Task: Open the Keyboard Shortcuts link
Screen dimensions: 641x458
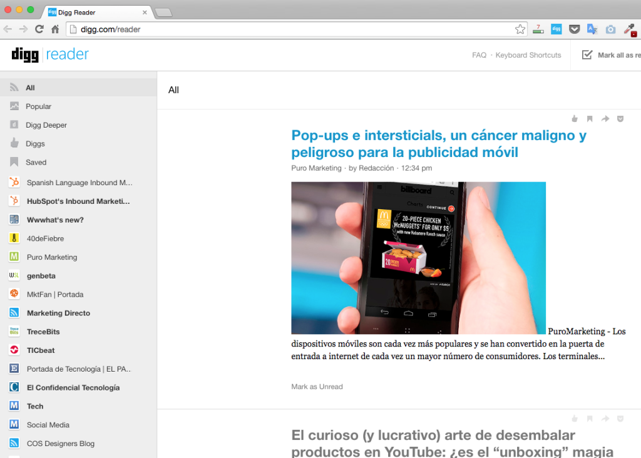Action: 528,55
